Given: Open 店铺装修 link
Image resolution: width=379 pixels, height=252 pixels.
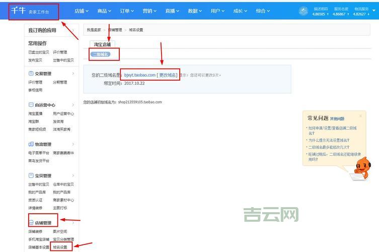Looking at the screenshot, I should click(35, 231).
